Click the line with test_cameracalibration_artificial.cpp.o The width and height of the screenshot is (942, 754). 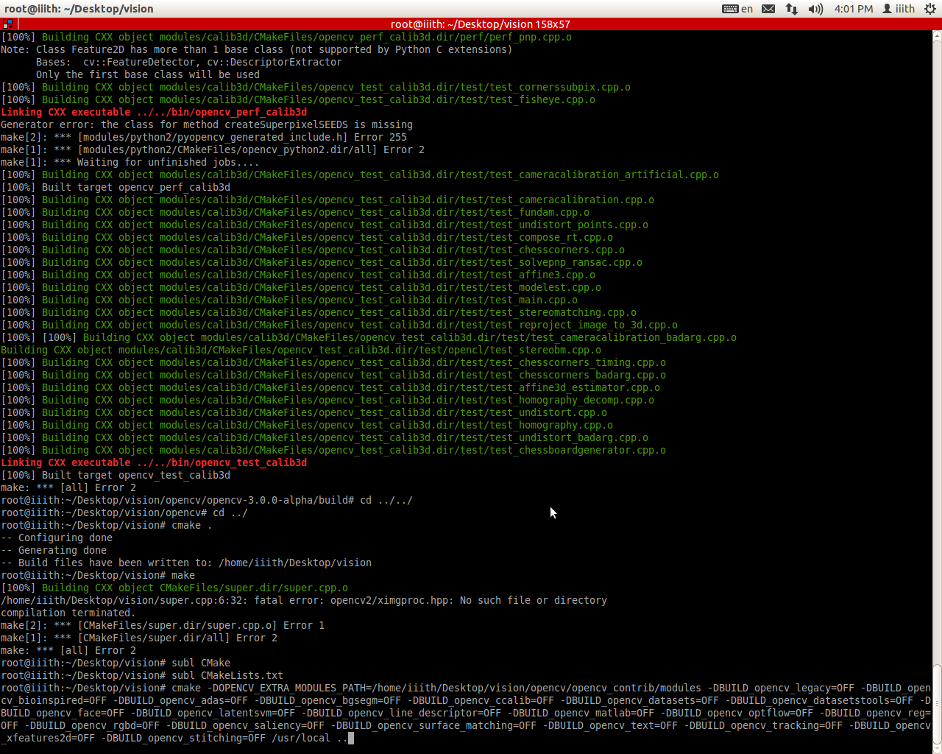[x=360, y=175]
